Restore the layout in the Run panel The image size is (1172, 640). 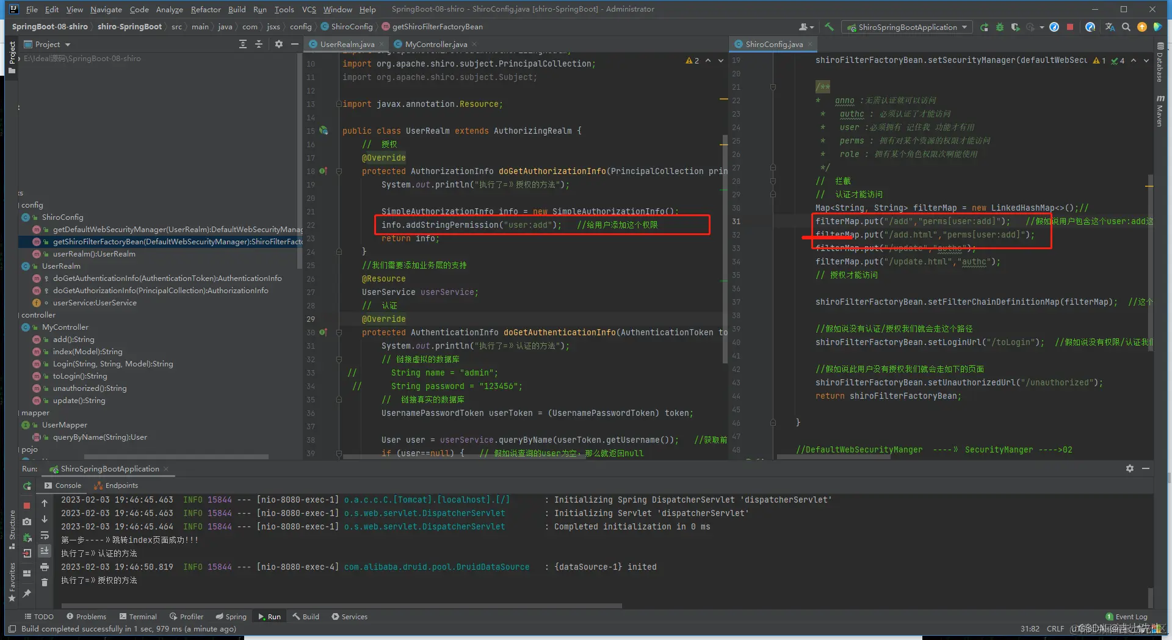[x=27, y=573]
